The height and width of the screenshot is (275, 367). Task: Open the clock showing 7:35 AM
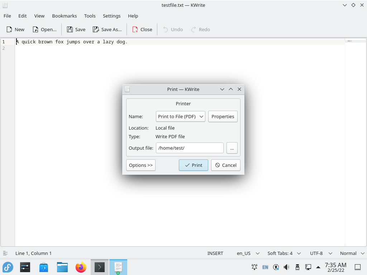pyautogui.click(x=335, y=267)
